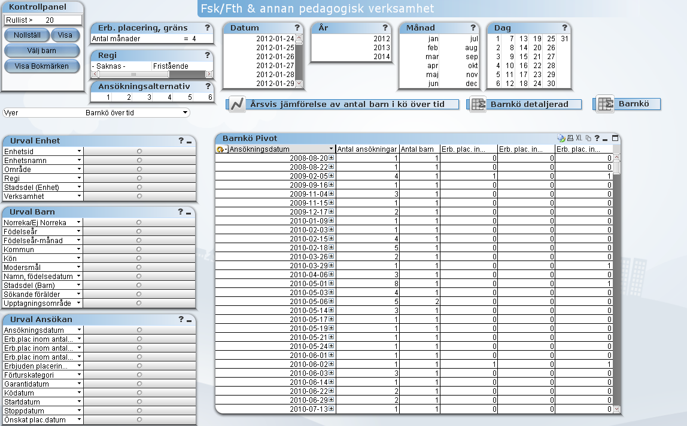Minimize the Barnkö Pivot object
The height and width of the screenshot is (426, 687).
tap(605, 139)
